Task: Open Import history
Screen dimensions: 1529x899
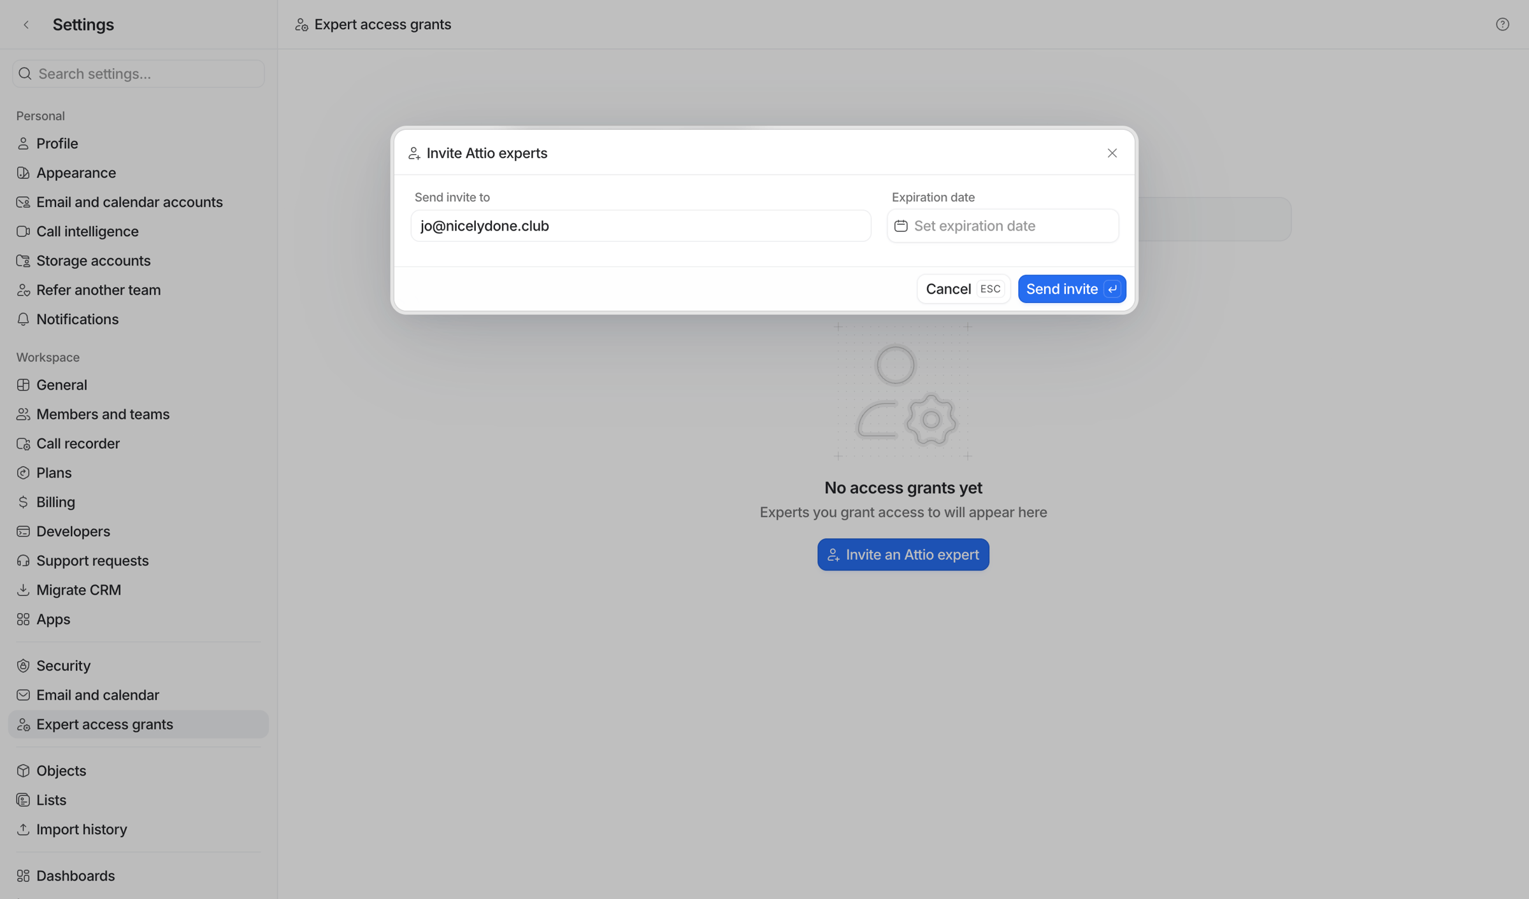Action: tap(138, 830)
